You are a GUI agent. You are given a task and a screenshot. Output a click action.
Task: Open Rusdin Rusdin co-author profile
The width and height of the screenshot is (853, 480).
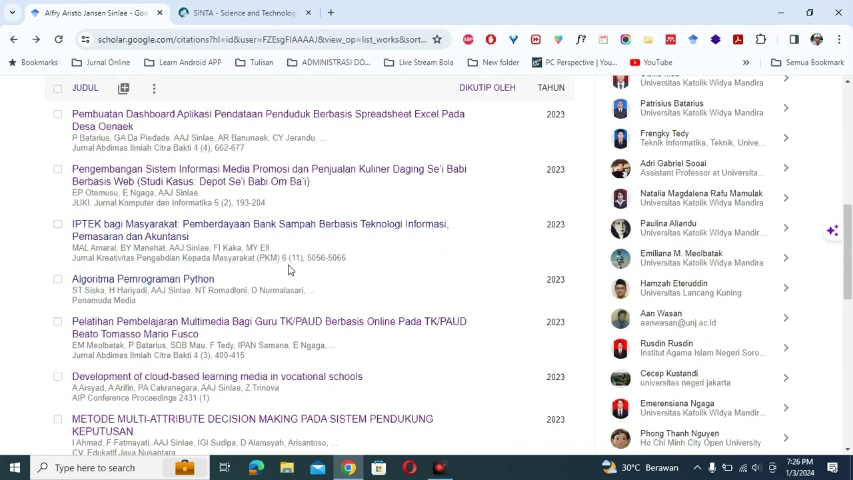click(x=666, y=343)
